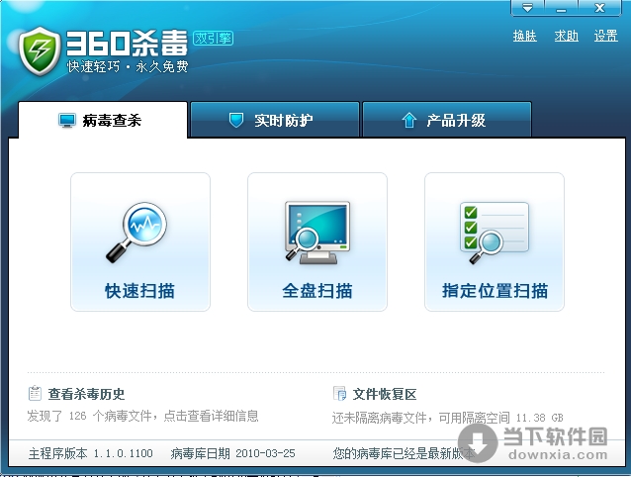Open 文件恢复区 file recovery area
The width and height of the screenshot is (631, 477).
coord(385,394)
